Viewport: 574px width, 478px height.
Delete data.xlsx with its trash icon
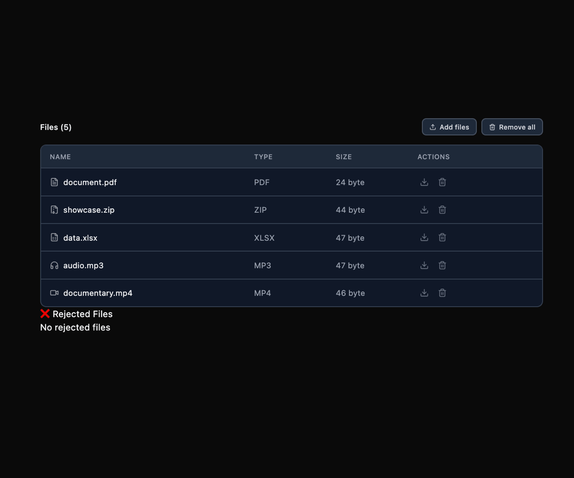[442, 238]
